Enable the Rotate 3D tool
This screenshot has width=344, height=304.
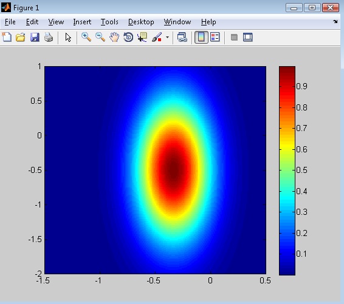click(128, 37)
